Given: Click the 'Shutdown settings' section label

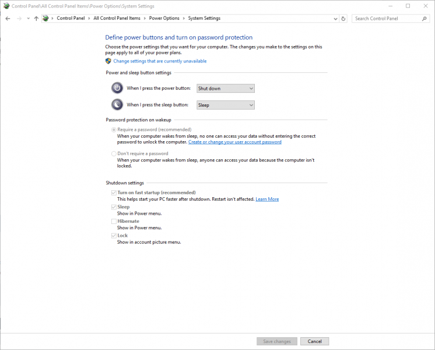Looking at the screenshot, I should pyautogui.click(x=125, y=183).
